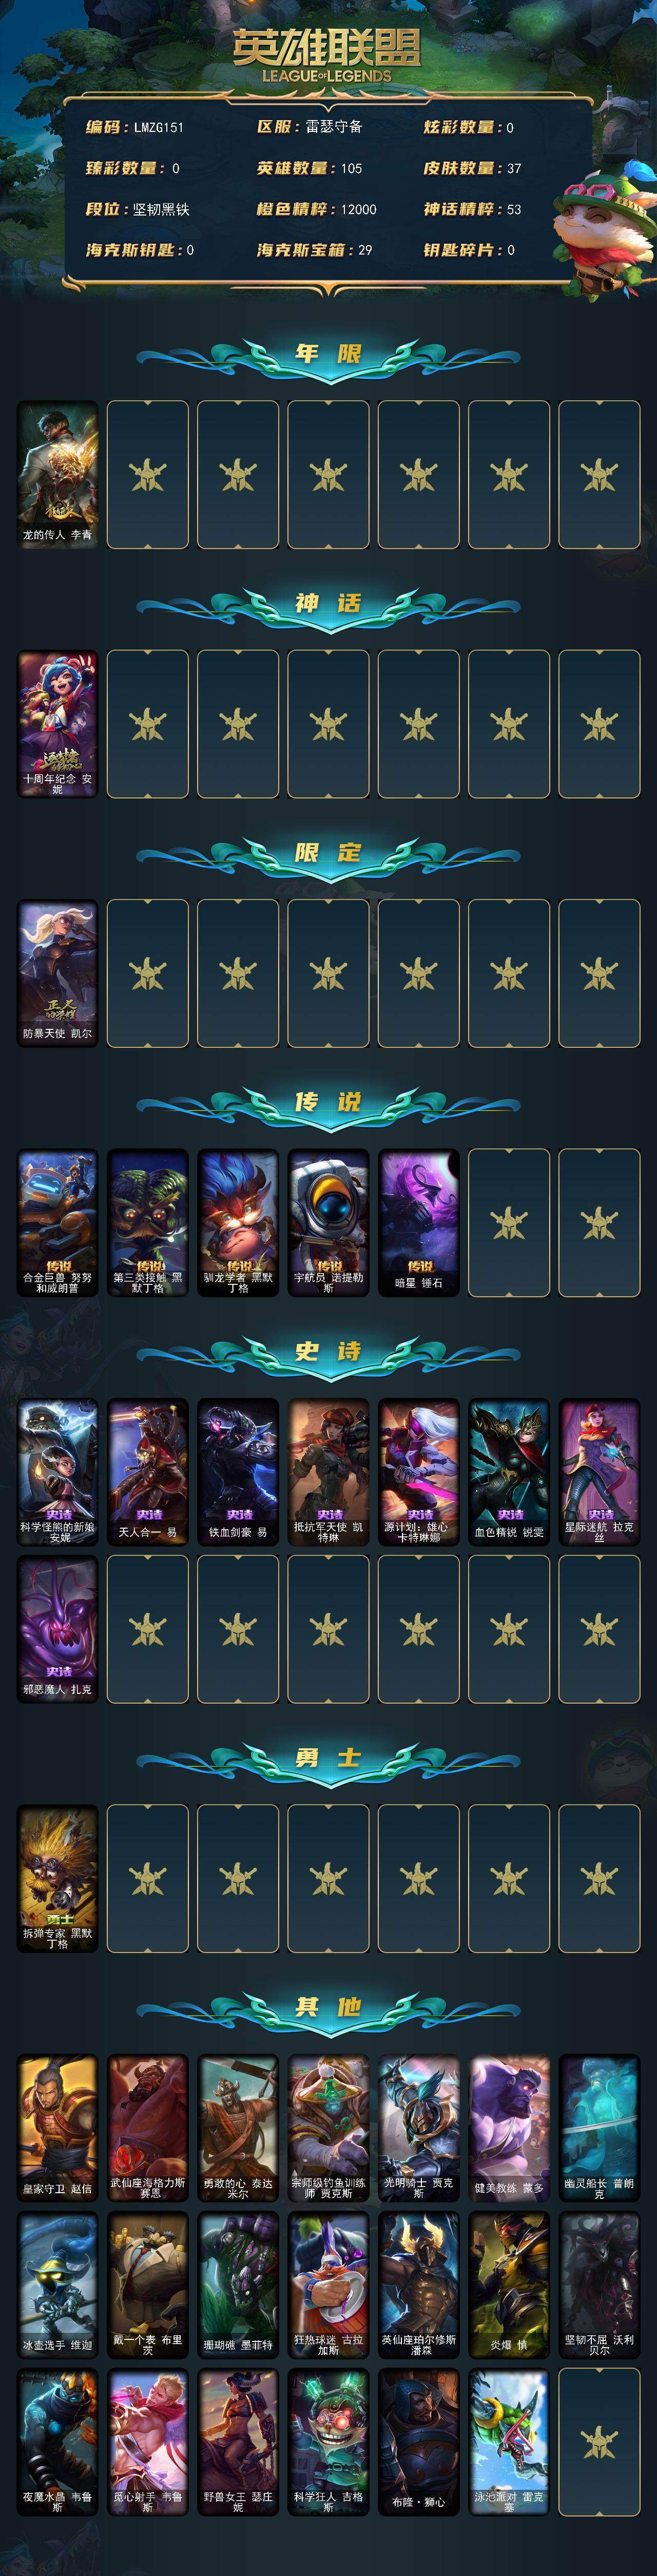Screen dimensions: 657x2576
Task: Open the 暗星 锤石 legendary skin
Action: (418, 1223)
